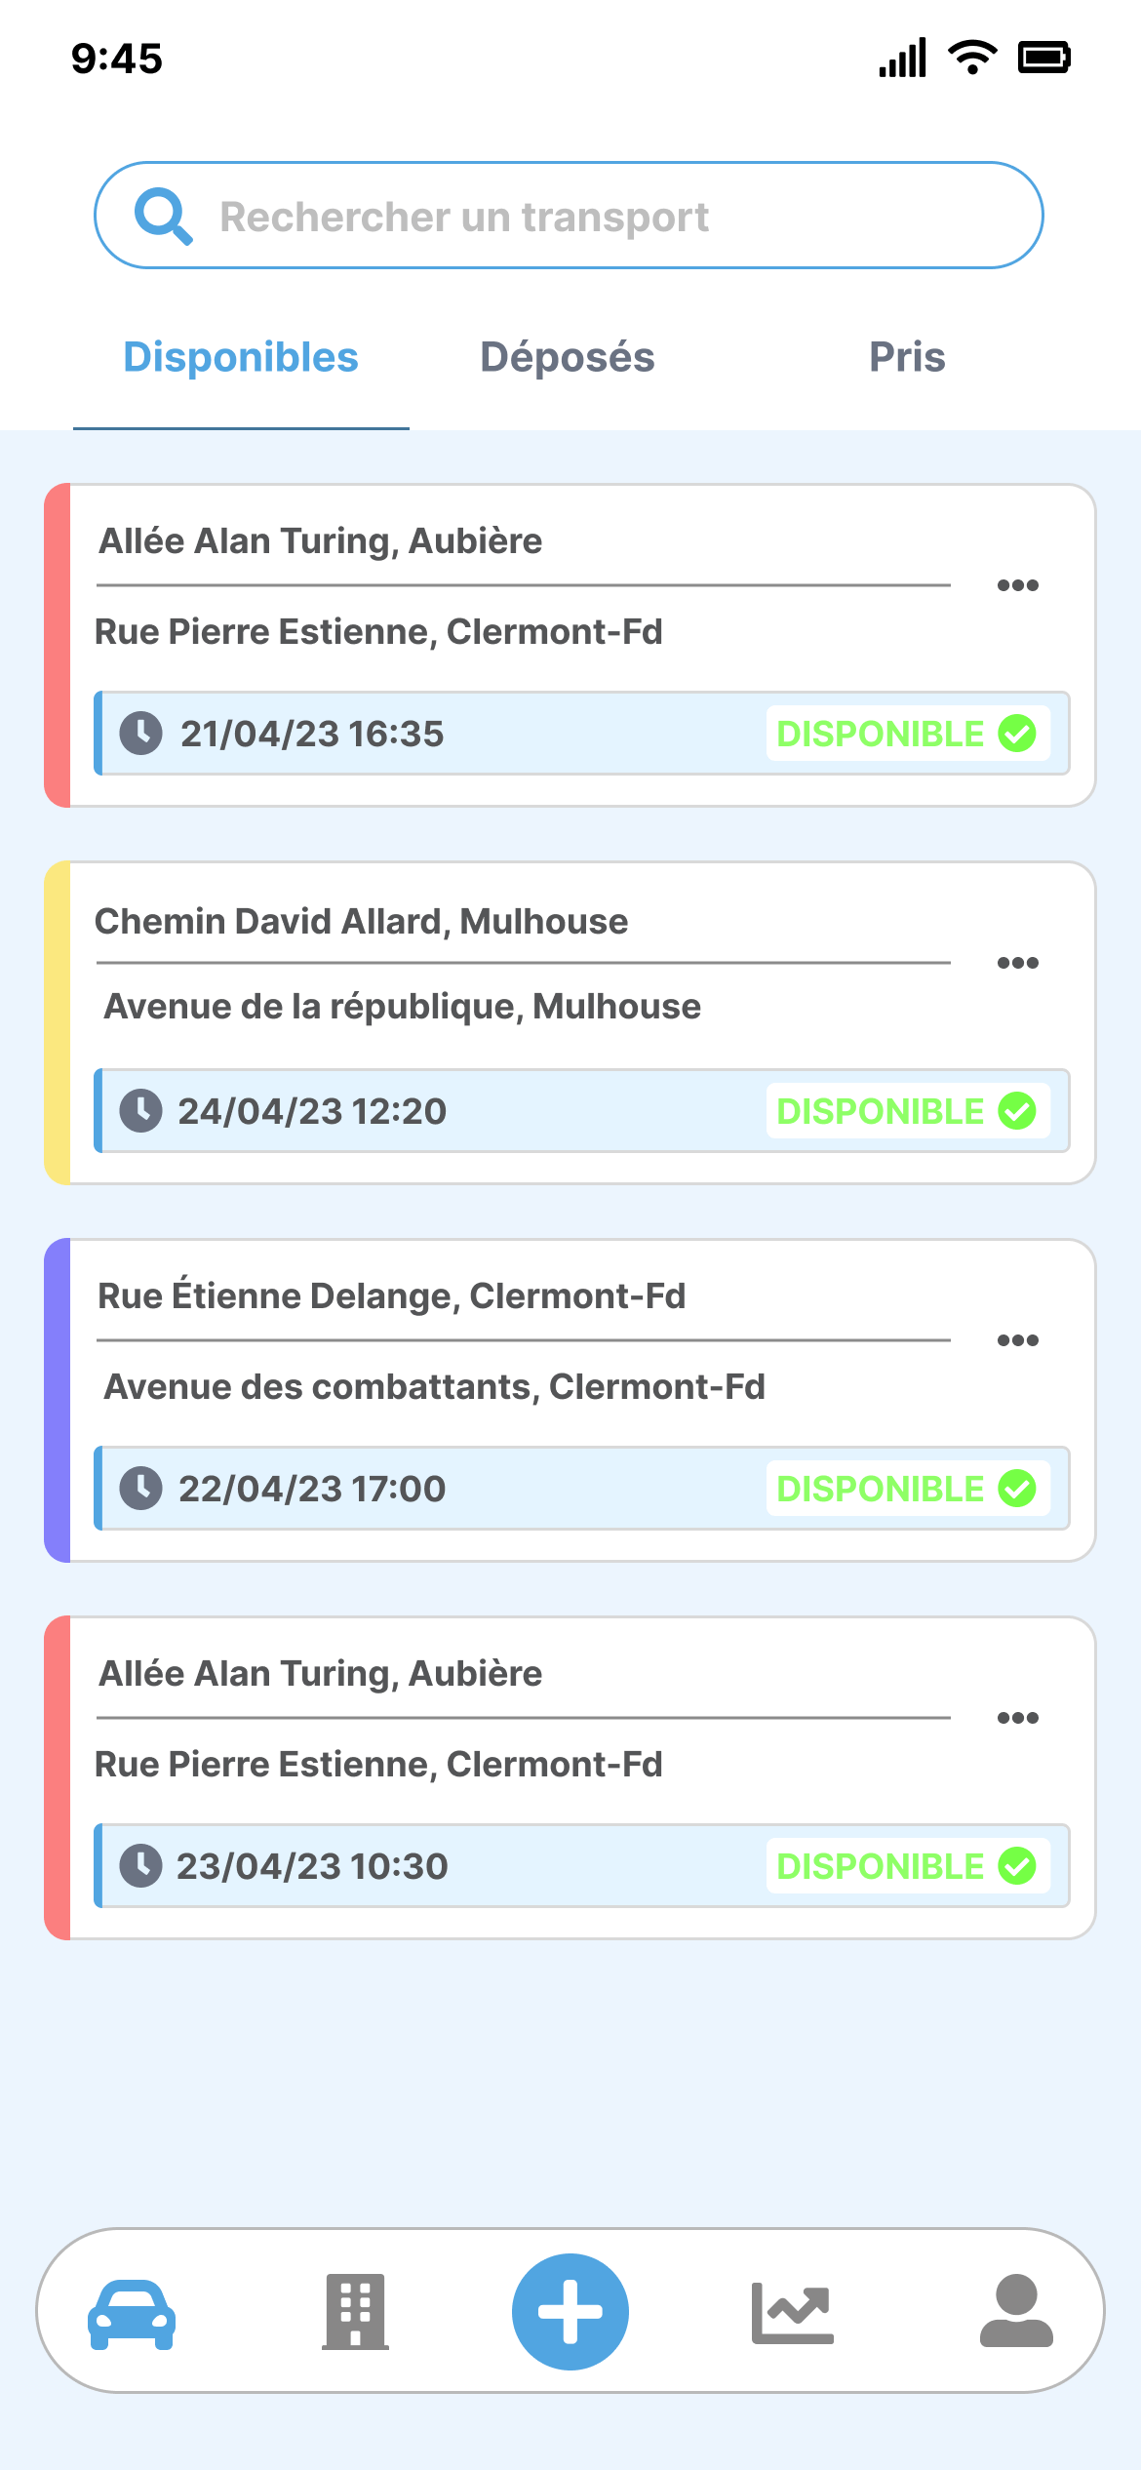This screenshot has width=1141, height=2470.
Task: Toggle the DISPONIBLE status for 23/04/23 10:30
Action: (907, 1866)
